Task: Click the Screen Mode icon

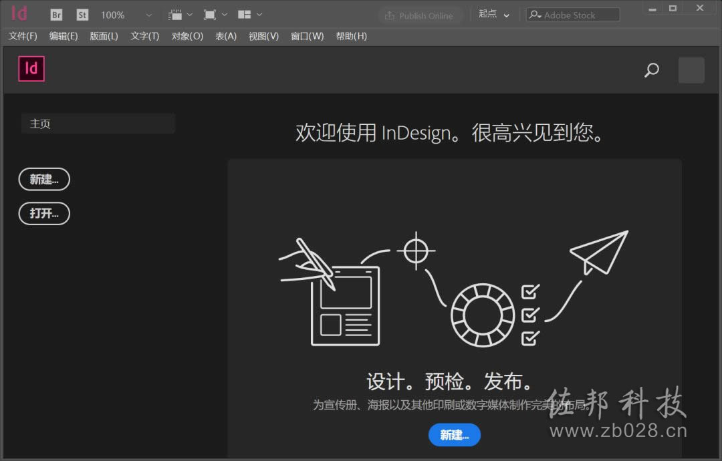Action: point(210,15)
